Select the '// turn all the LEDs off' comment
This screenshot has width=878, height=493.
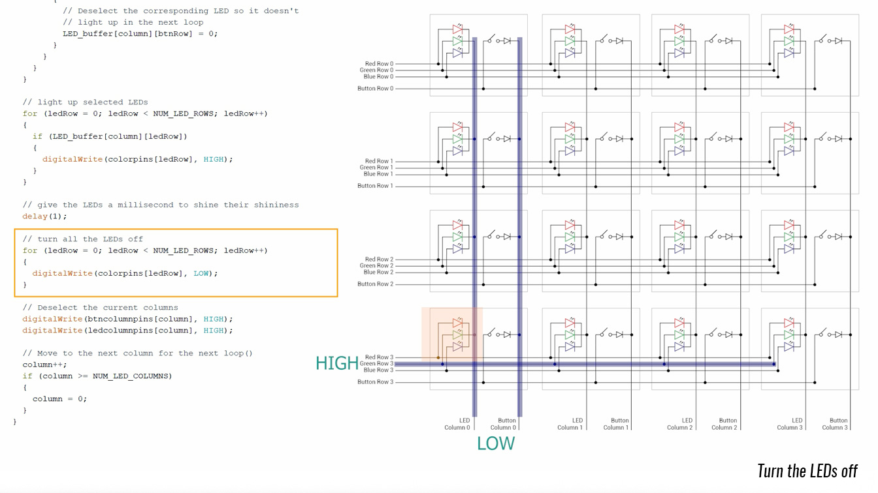pyautogui.click(x=82, y=239)
